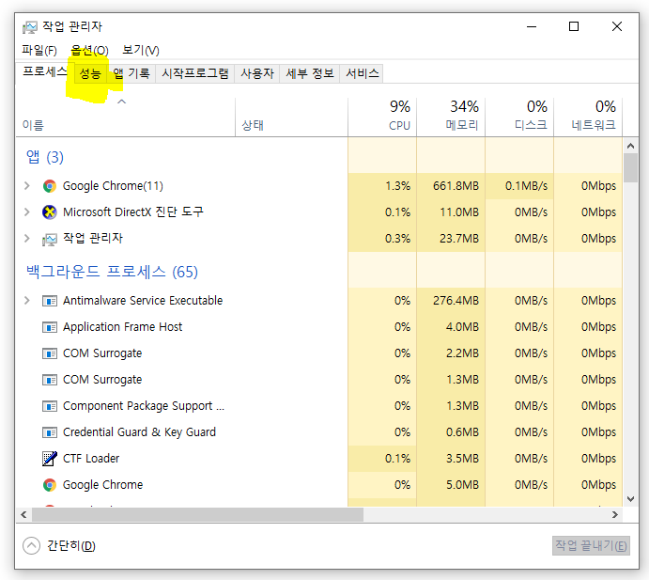Image resolution: width=649 pixels, height=580 pixels.
Task: Expand Antimalware Service Executable row
Action: click(x=27, y=301)
